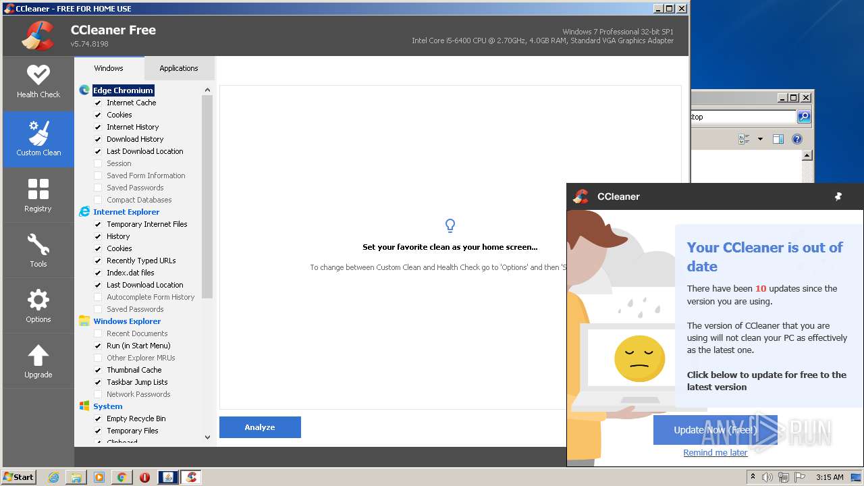Open view options dropdown in background window
The image size is (864, 486).
coord(760,139)
